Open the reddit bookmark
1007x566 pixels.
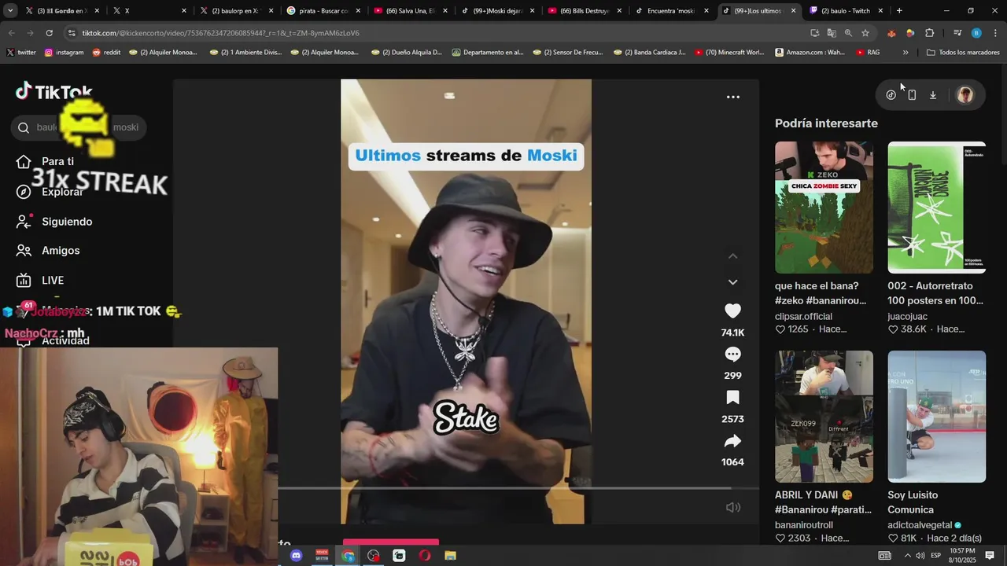(x=106, y=53)
